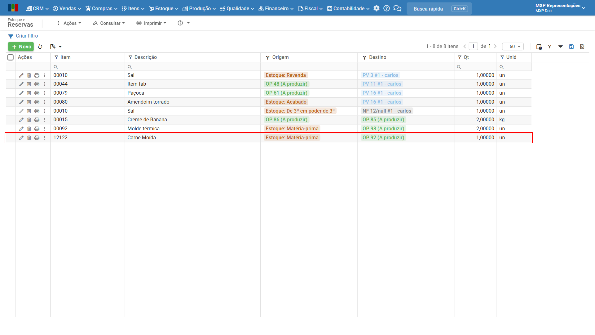
Task: Open the Financeiro menu
Action: click(x=276, y=9)
